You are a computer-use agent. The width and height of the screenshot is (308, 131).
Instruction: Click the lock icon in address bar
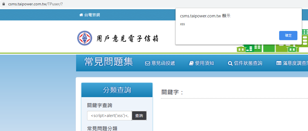tap(3, 4)
